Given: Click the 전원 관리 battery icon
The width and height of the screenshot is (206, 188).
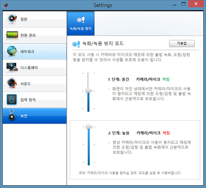Looking at the screenshot, I should coord(12,35).
